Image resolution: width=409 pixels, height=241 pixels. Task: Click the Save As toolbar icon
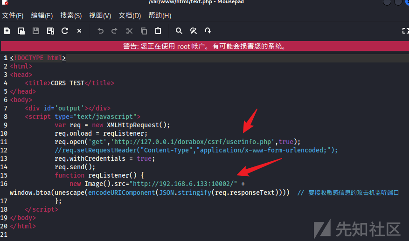tap(50, 31)
